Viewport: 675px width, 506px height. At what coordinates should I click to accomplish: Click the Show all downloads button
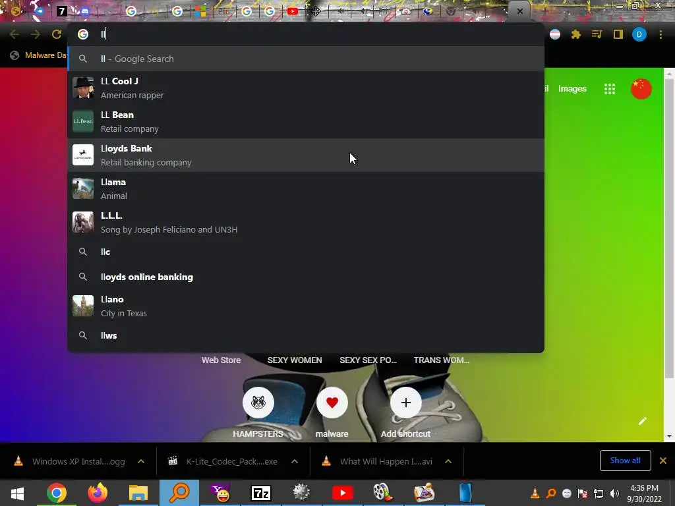pos(625,461)
